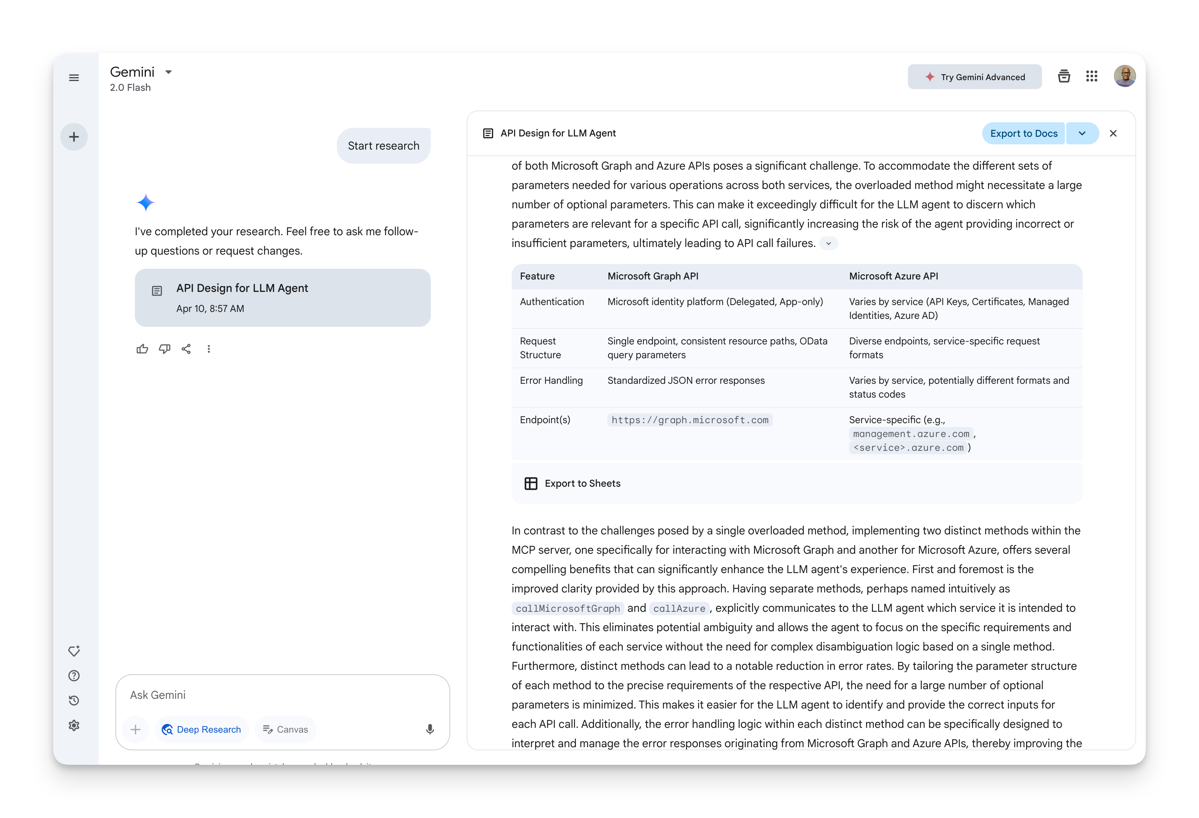This screenshot has height=818, width=1199.
Task: Expand dropdown arrow beside Export to Docs
Action: (x=1082, y=133)
